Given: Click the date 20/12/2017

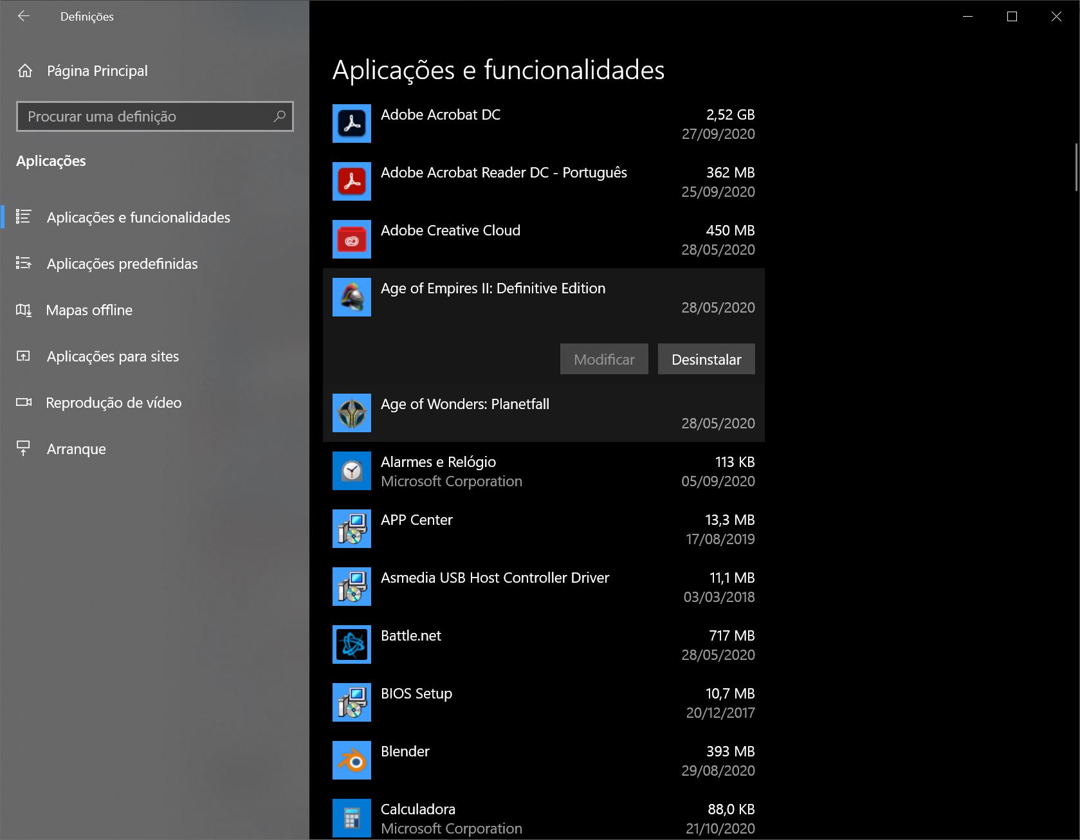Looking at the screenshot, I should pyautogui.click(x=720, y=713).
